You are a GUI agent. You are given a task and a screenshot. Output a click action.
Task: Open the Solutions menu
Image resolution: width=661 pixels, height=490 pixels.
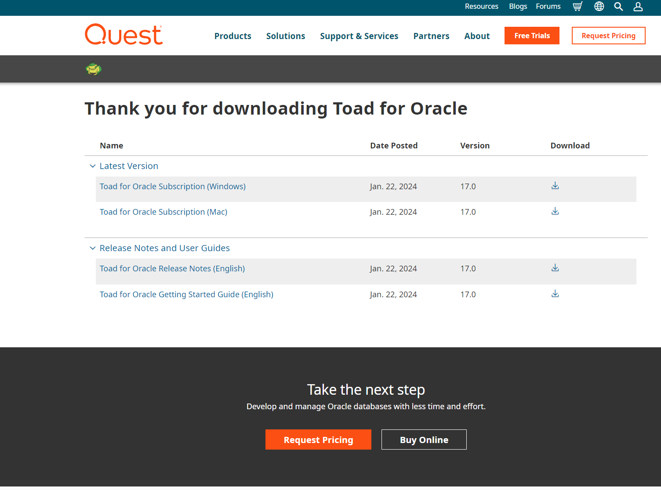pyautogui.click(x=286, y=36)
